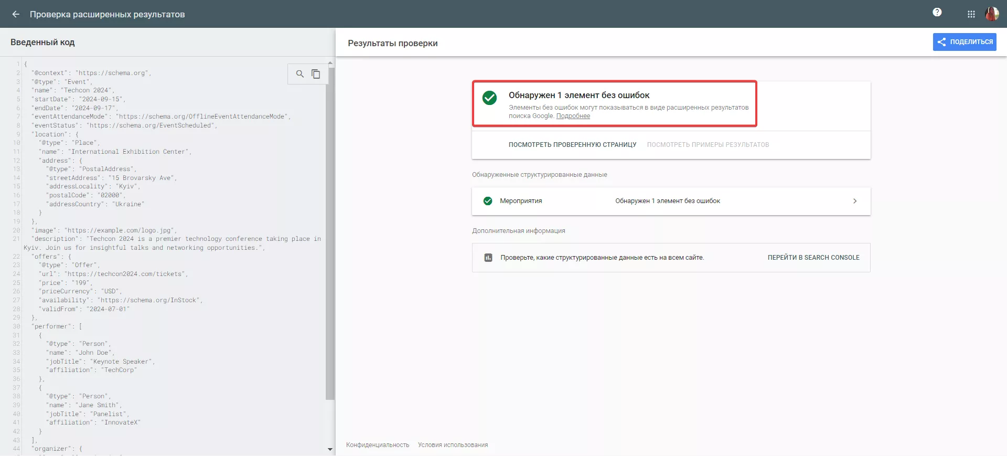The image size is (1007, 456).
Task: Click the Search Console chart icon
Action: [x=488, y=258]
